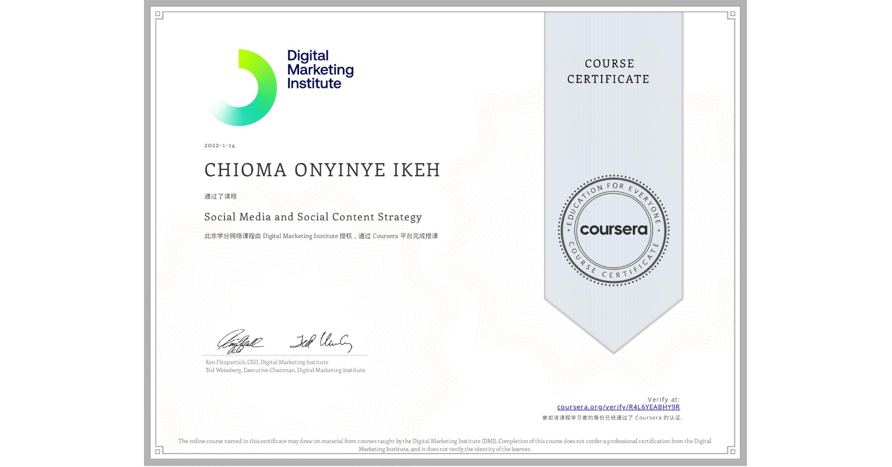This screenshot has width=892, height=467.
Task: Select the COURSE CERTIFICATE heading
Action: [609, 71]
